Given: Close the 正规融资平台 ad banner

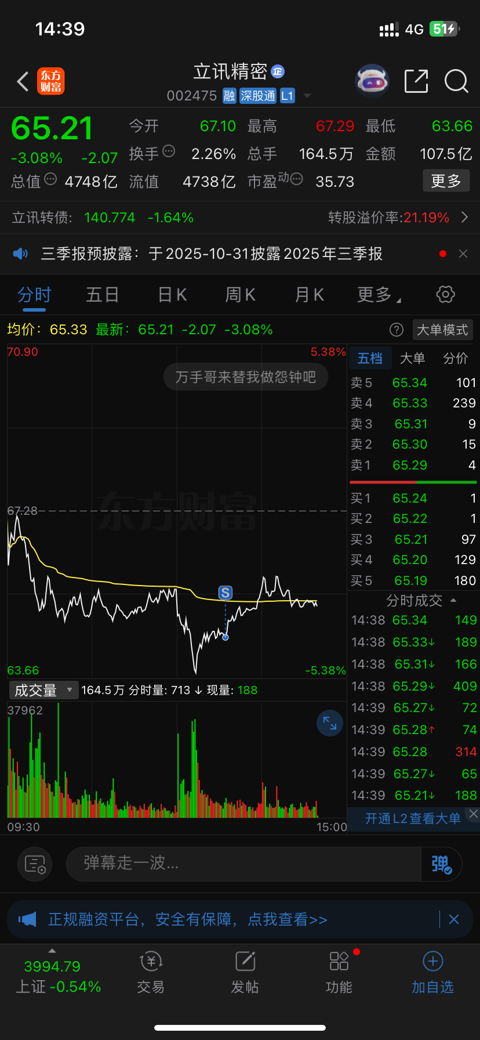Looking at the screenshot, I should (454, 919).
